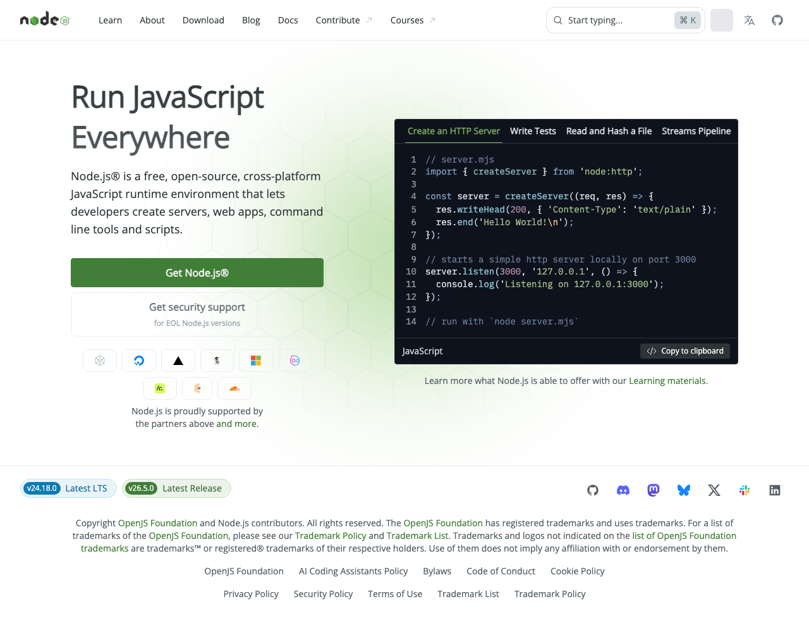
Task: Open the Contribute external link
Action: [x=344, y=20]
